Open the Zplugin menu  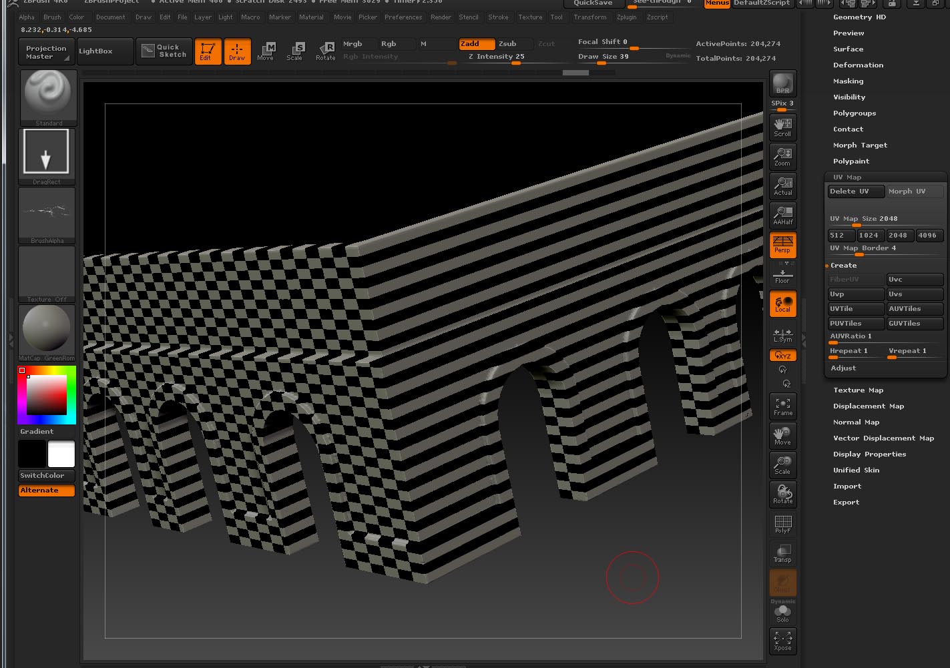(626, 17)
